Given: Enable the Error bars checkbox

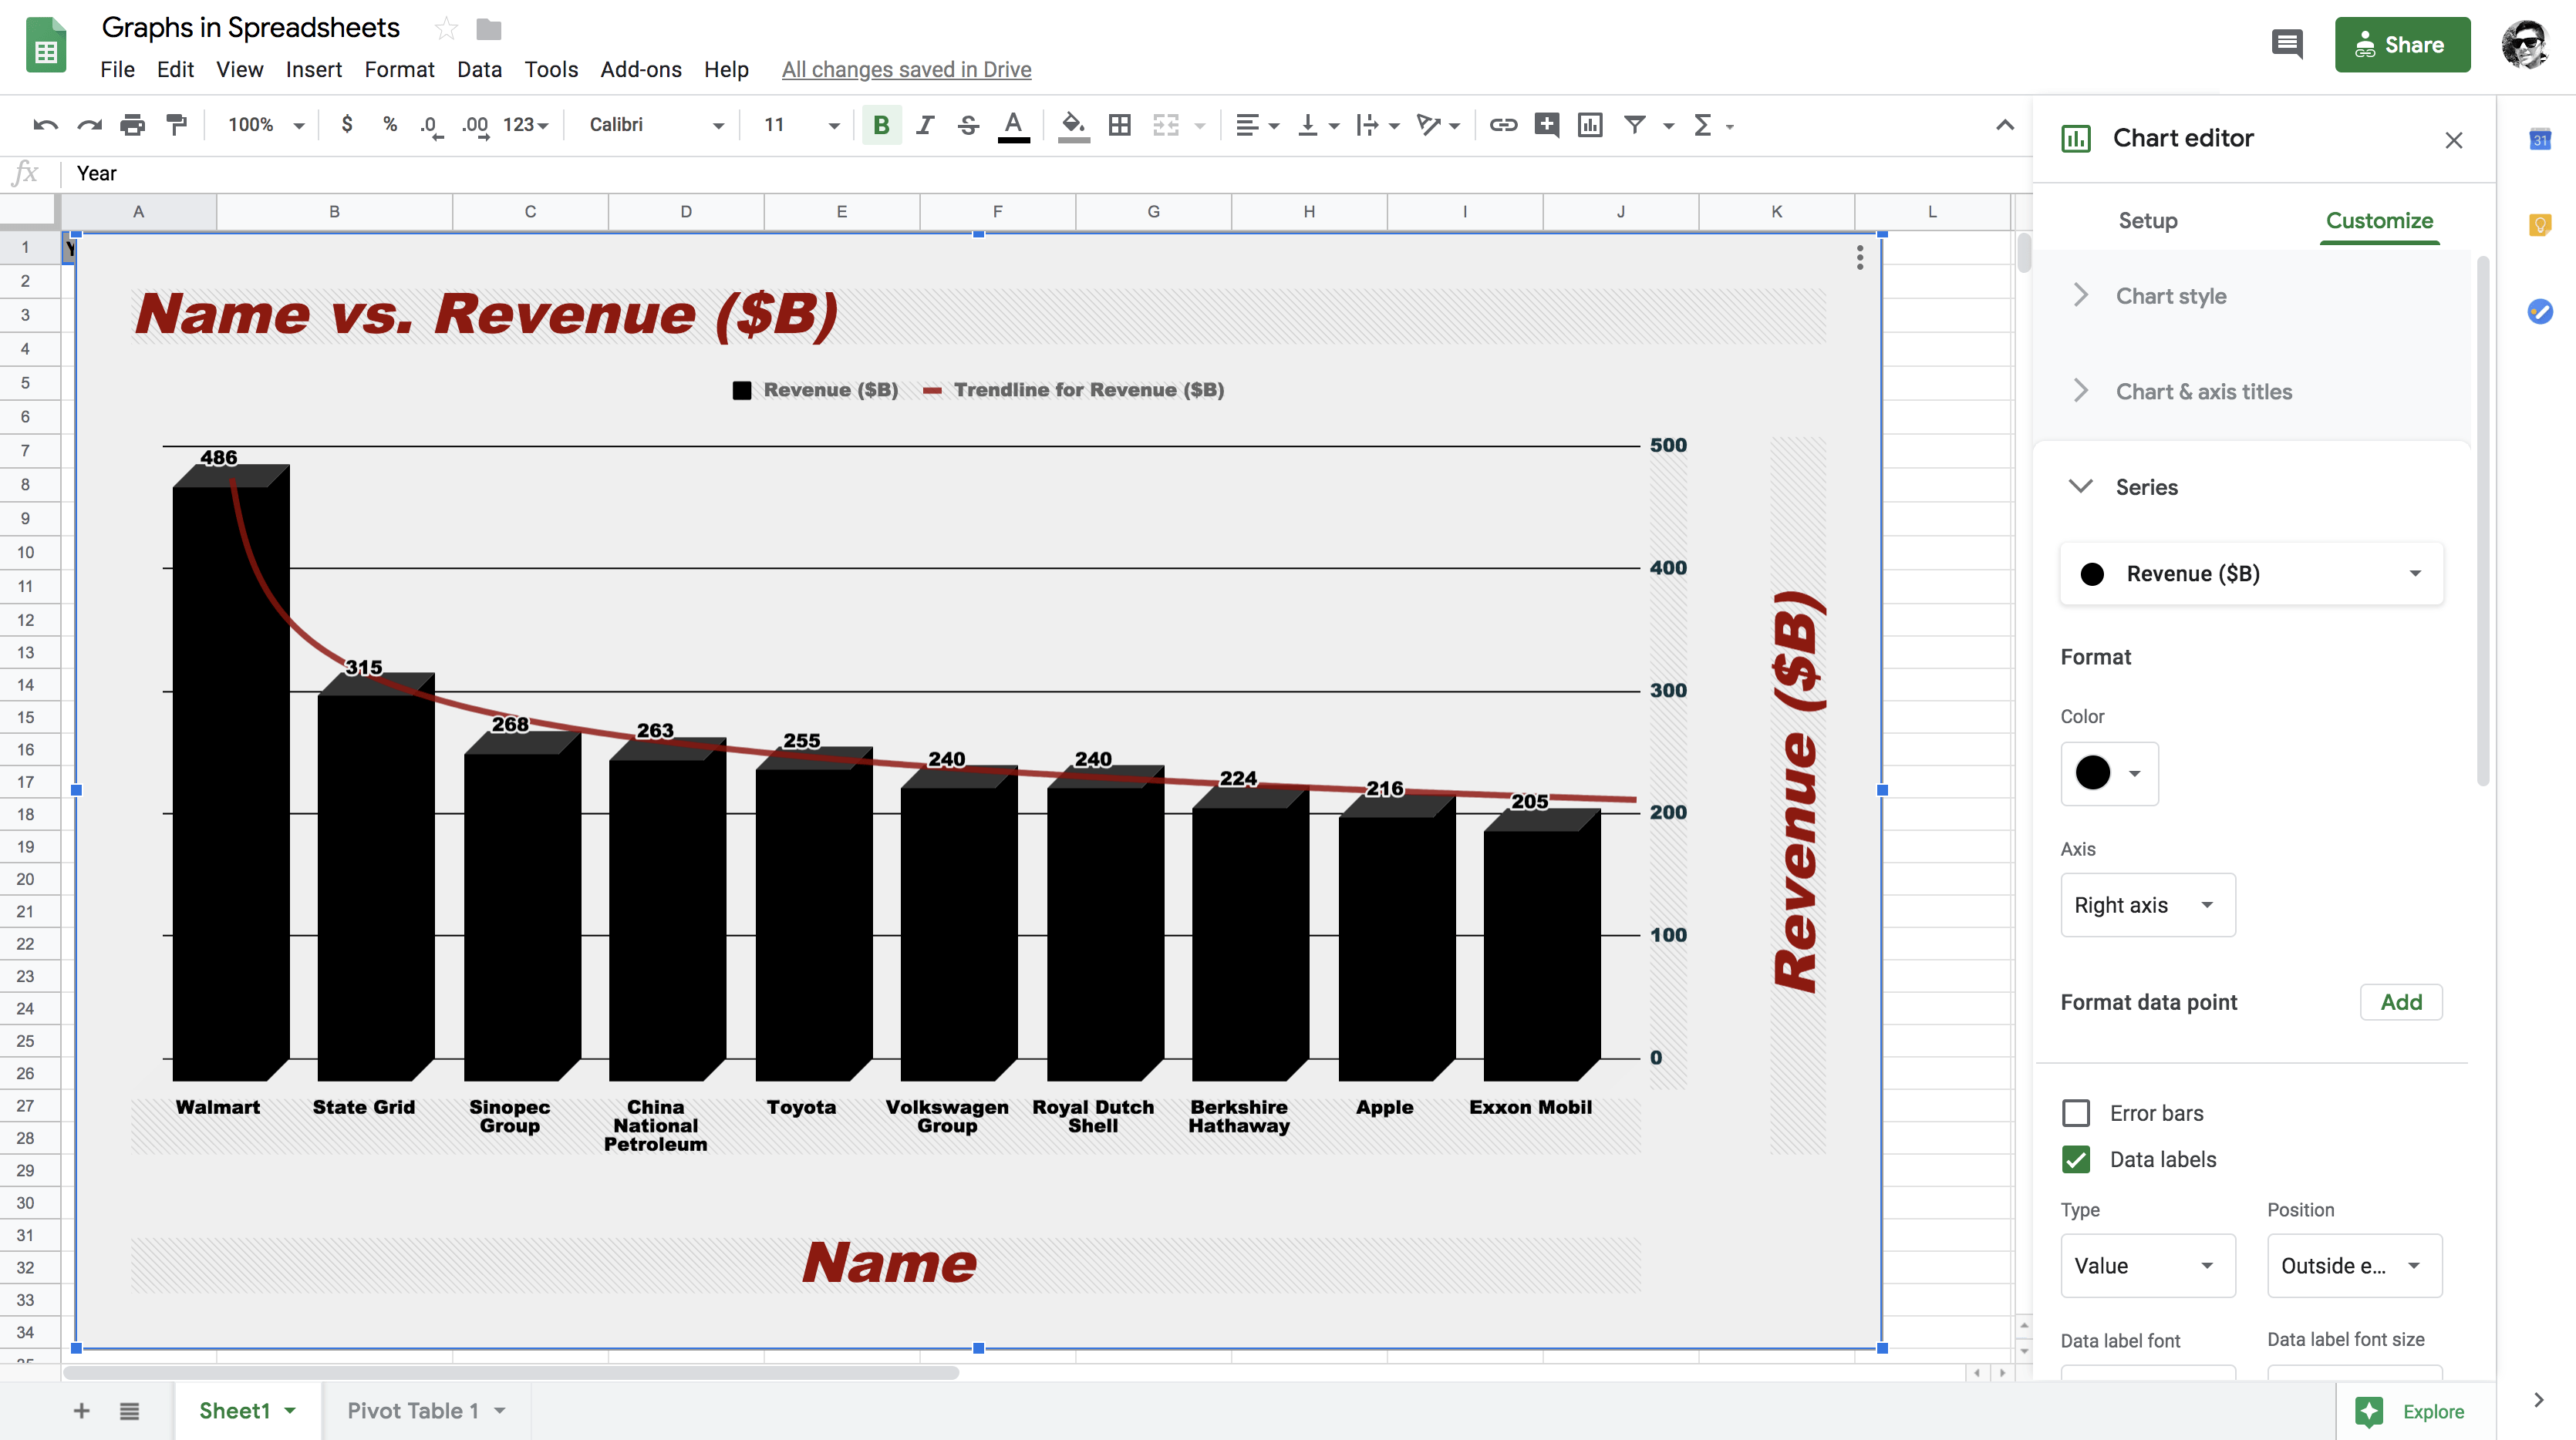Looking at the screenshot, I should (2076, 1112).
